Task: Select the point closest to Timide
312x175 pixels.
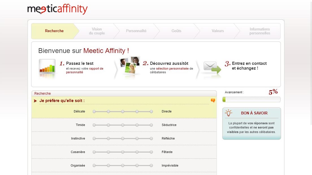Action: point(94,125)
